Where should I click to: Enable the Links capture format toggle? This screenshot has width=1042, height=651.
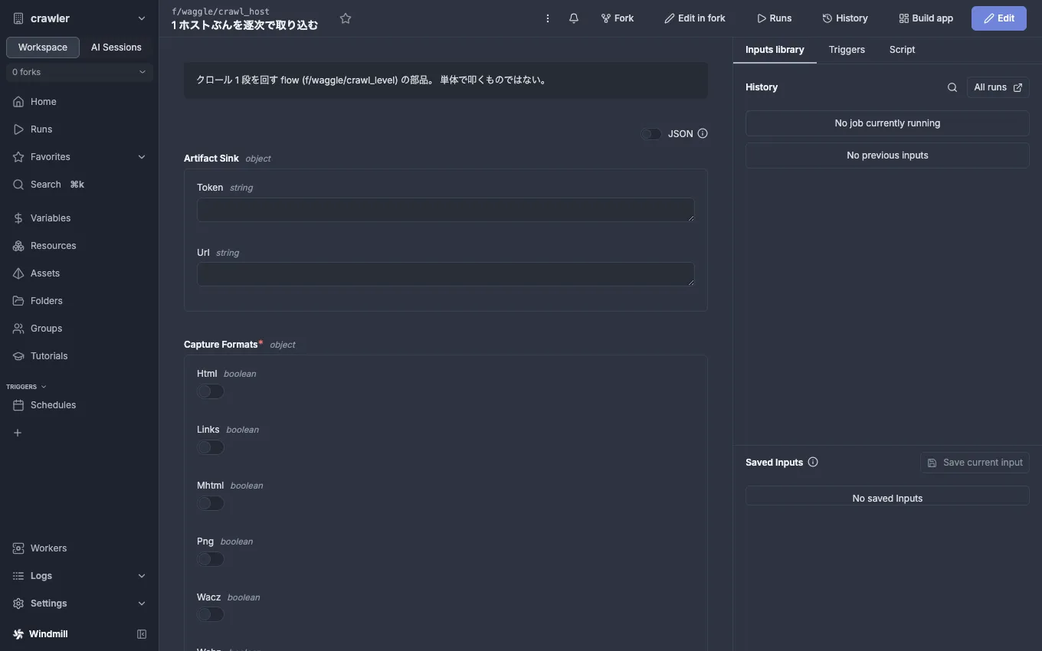tap(210, 447)
